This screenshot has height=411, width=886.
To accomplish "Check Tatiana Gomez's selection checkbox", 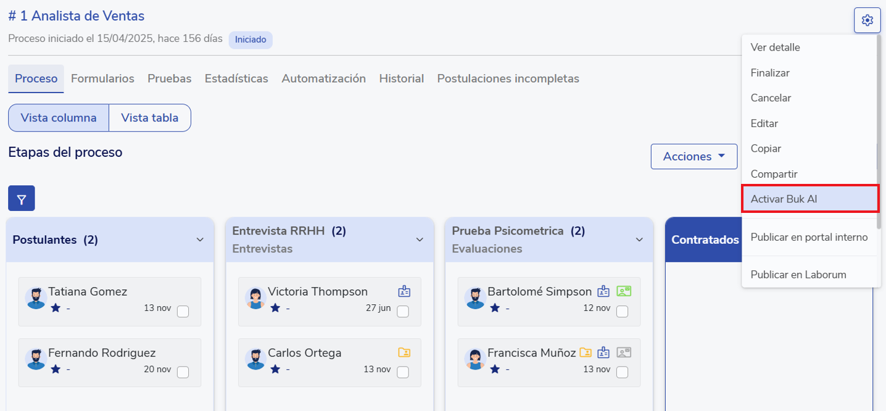I will point(183,311).
